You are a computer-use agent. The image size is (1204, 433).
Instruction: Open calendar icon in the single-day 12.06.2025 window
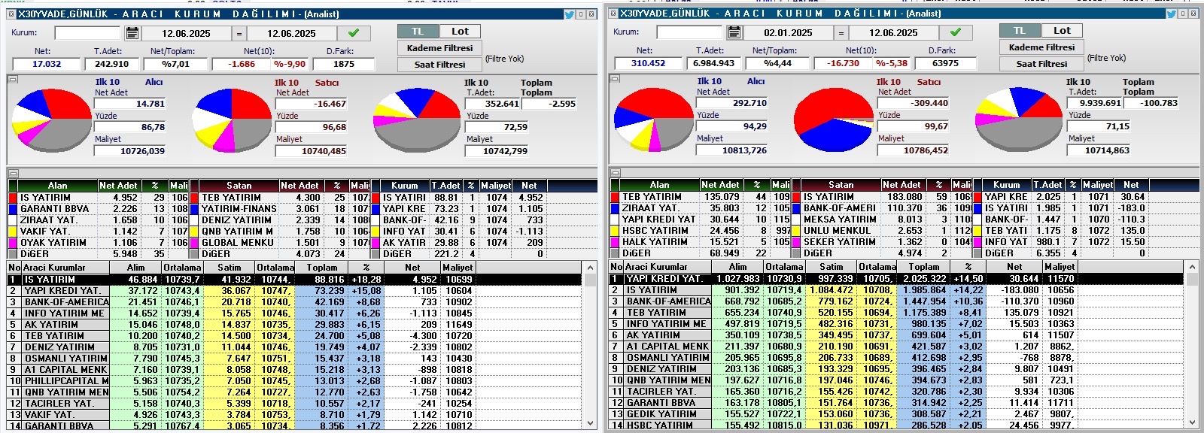pyautogui.click(x=132, y=33)
